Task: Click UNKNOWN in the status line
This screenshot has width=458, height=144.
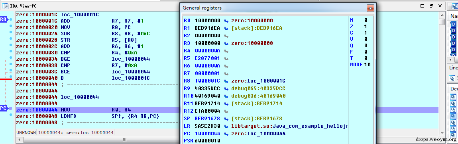Action: (x=26, y=132)
